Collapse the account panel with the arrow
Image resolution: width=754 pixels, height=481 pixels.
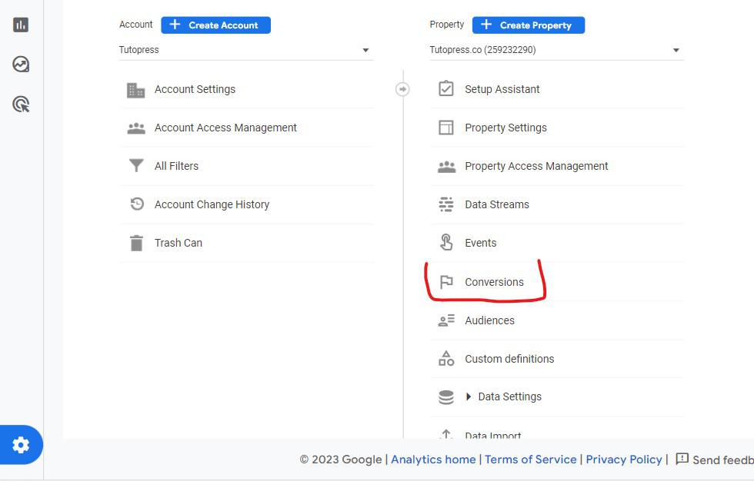coord(403,88)
